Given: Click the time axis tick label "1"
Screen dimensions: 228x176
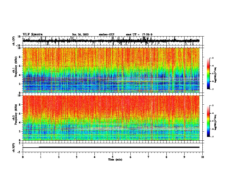Looking at the screenshot, I should (x=41, y=157).
